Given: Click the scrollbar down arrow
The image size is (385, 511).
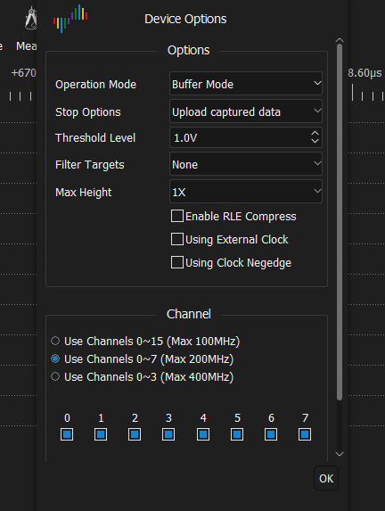Looking at the screenshot, I should click(340, 454).
